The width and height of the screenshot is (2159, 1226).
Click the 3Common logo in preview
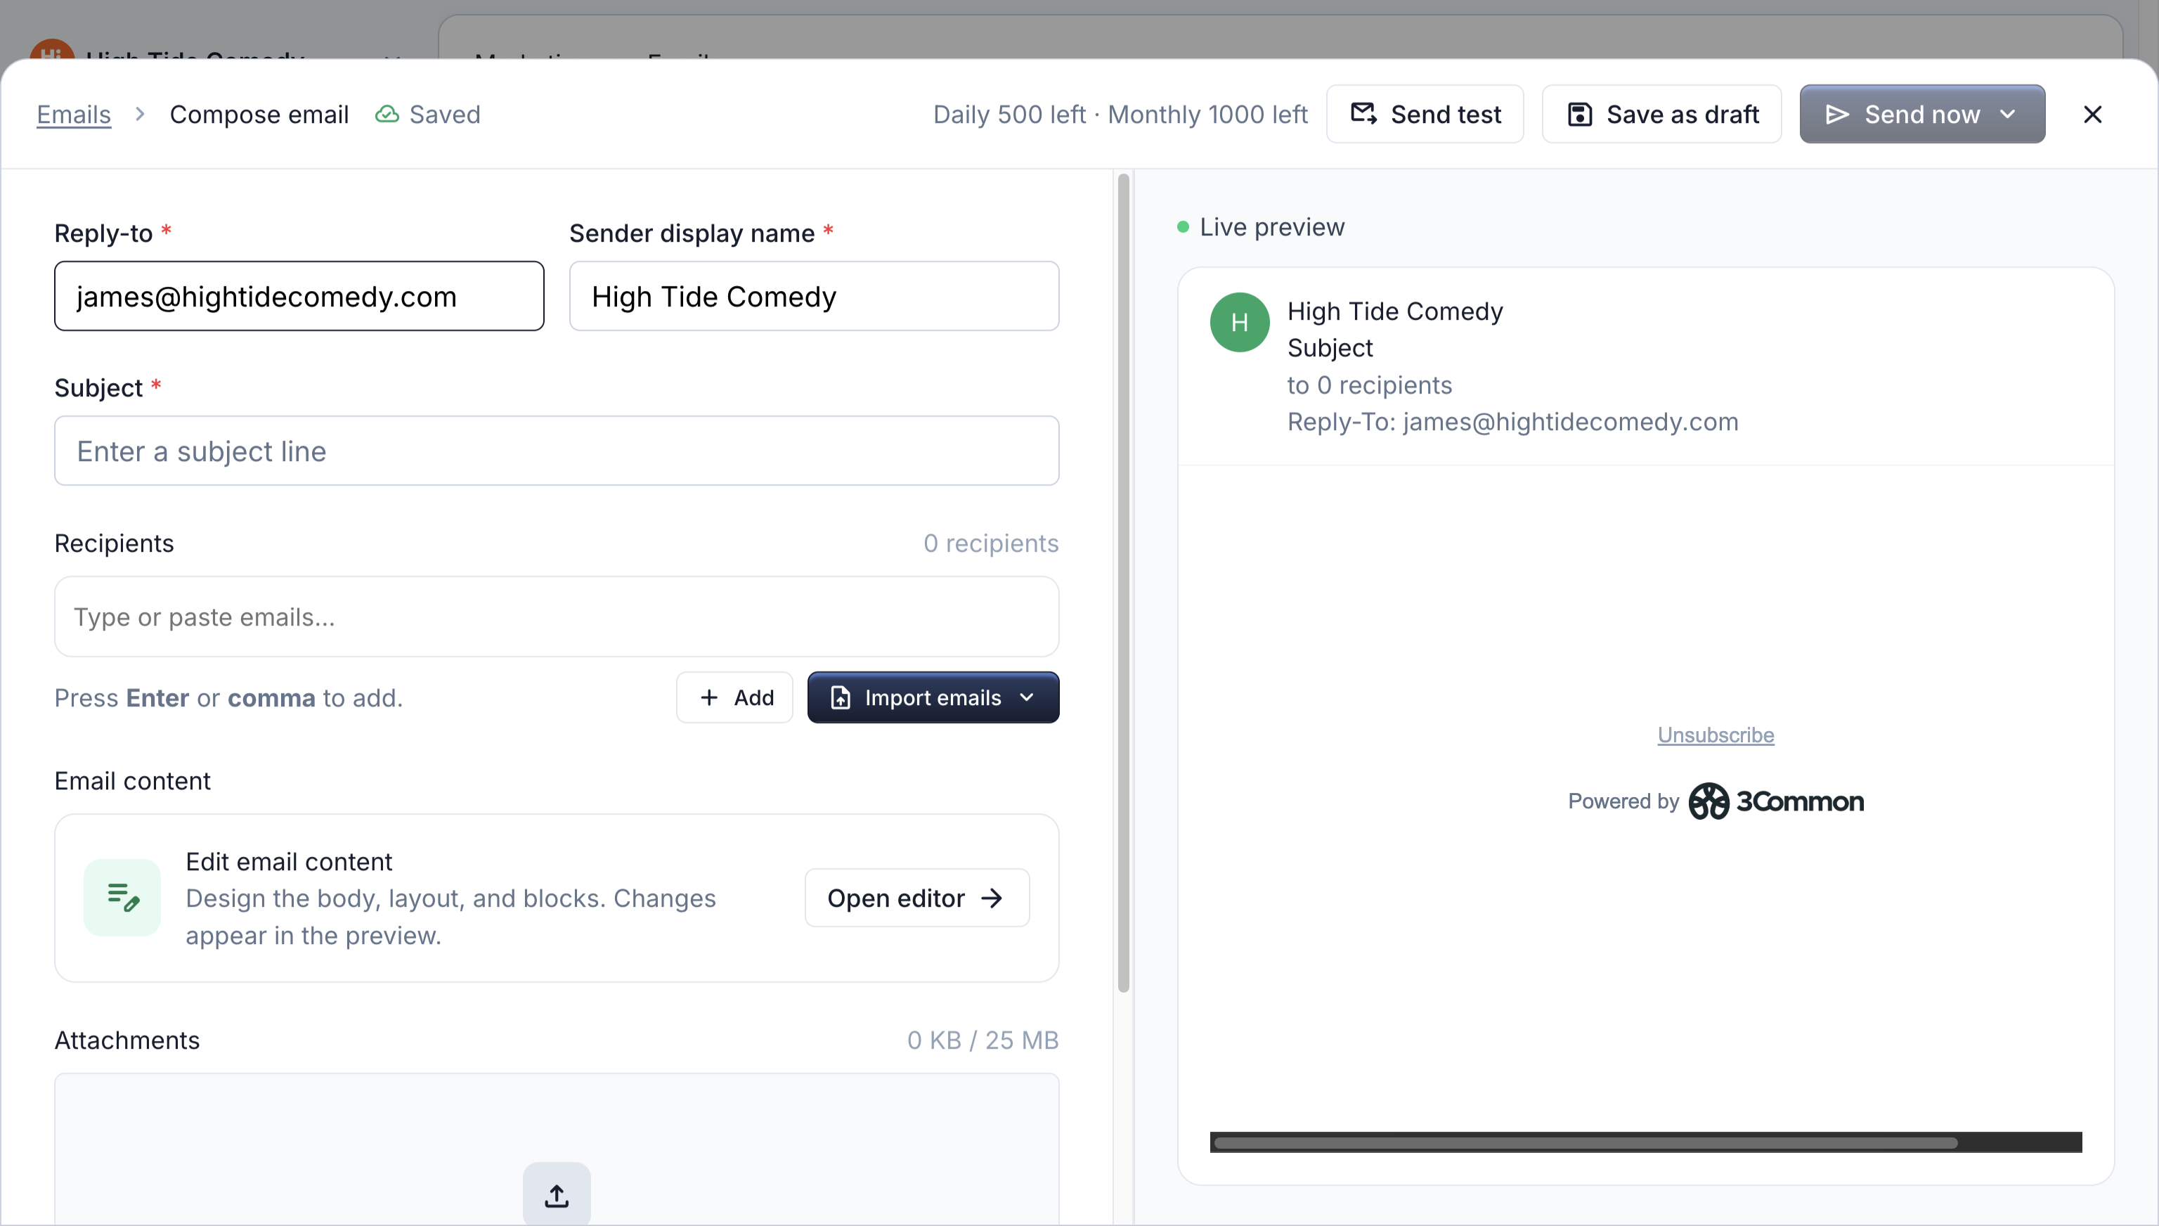[x=1776, y=801]
